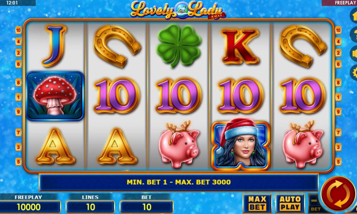The image size is (357, 214).
Task: Select payline 10 marker on the left side
Action: [19, 30]
